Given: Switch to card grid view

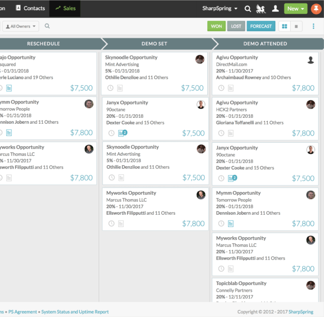Looking at the screenshot, I should [284, 26].
